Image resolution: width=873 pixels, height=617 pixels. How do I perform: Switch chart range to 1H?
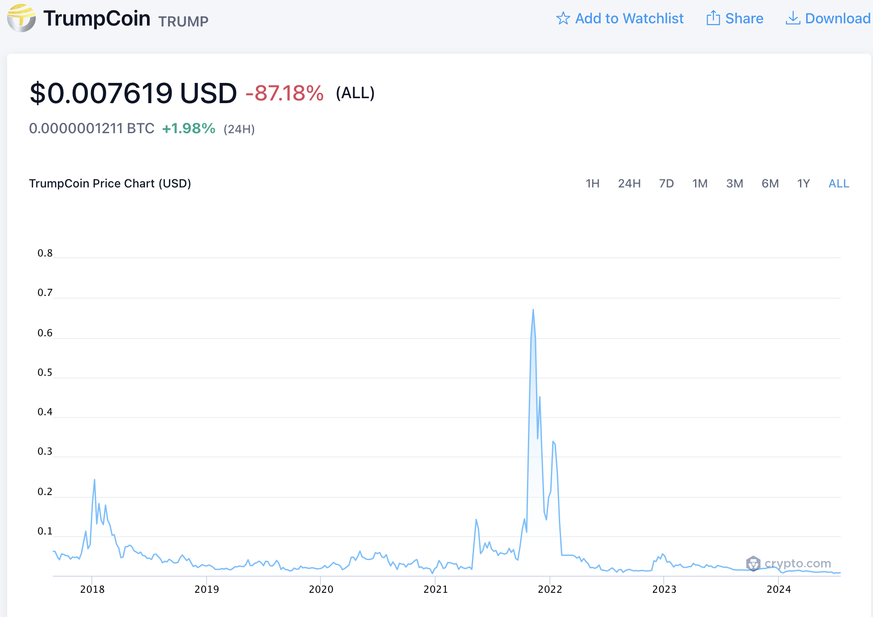coord(592,183)
